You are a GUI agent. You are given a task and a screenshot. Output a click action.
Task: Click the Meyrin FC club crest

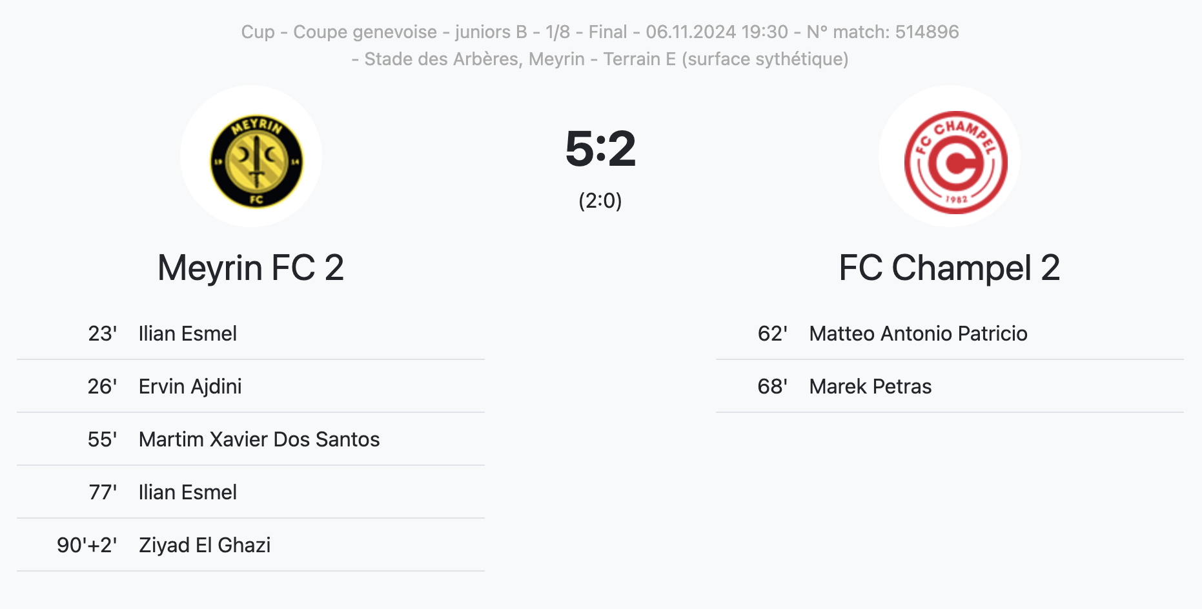click(x=256, y=161)
